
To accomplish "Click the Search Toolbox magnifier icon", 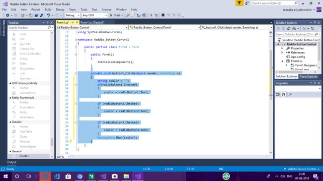I will point(49,28).
